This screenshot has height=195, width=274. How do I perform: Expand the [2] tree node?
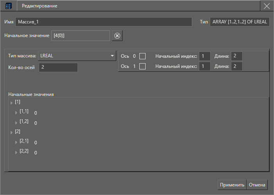point(11,133)
